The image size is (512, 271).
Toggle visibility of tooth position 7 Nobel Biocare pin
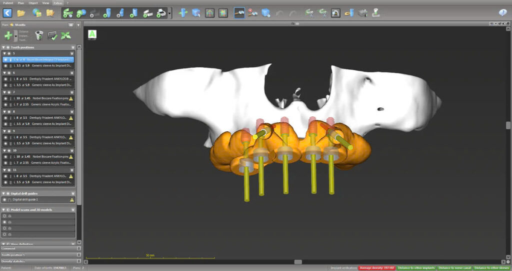(x=5, y=99)
